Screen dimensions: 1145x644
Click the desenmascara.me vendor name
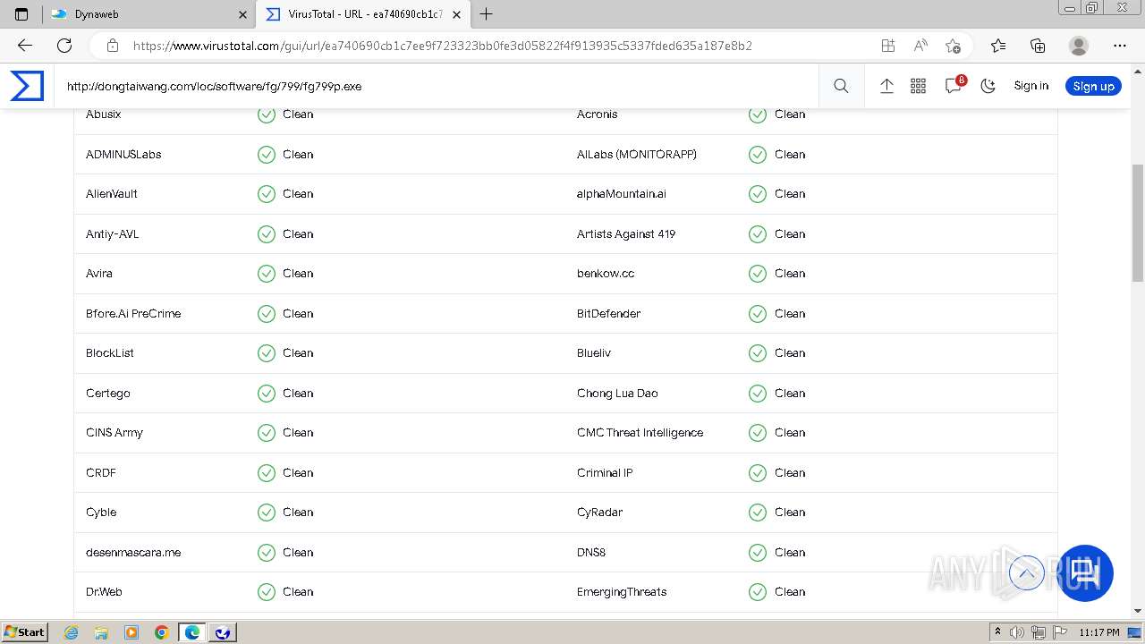(133, 553)
